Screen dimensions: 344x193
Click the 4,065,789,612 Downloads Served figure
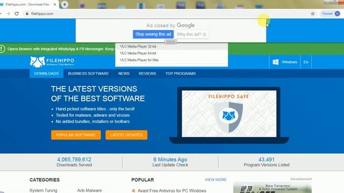(x=74, y=160)
